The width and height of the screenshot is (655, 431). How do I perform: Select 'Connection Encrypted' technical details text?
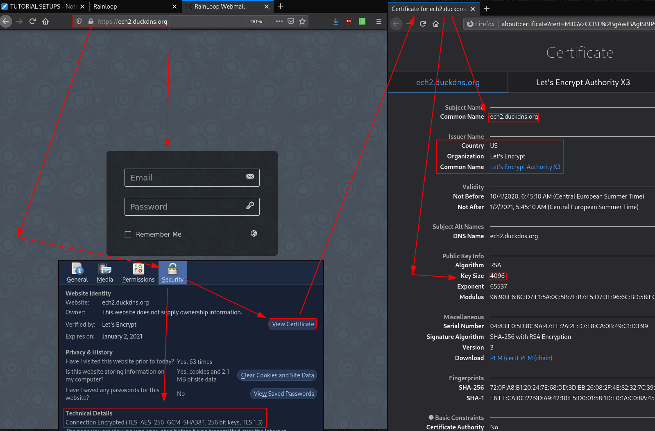click(164, 422)
